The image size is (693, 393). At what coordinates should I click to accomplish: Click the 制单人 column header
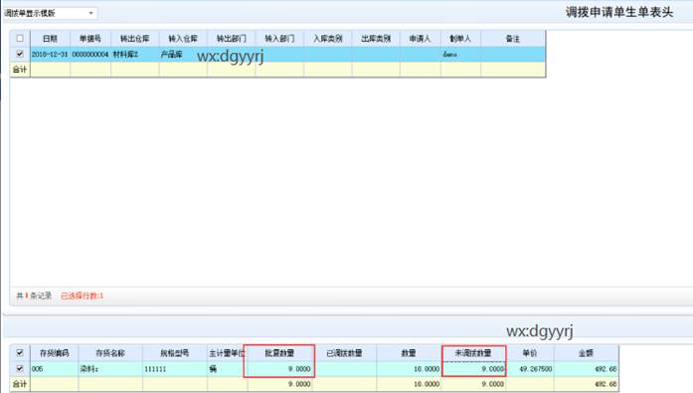(x=460, y=39)
